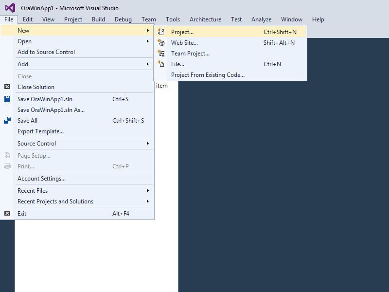Choose Add to Source Control
389x292 pixels.
46,52
